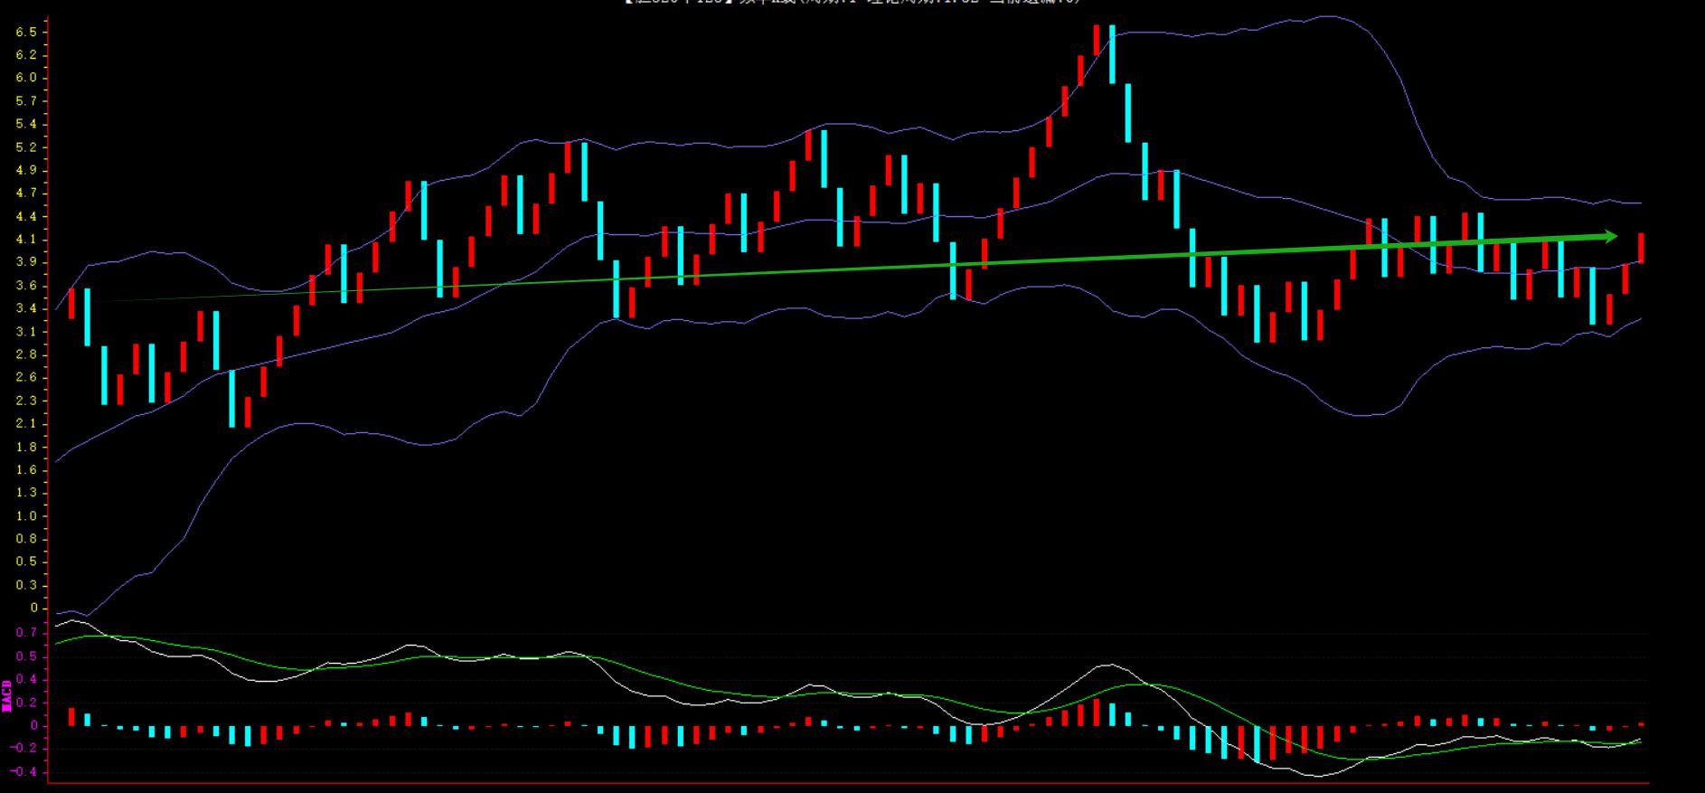Screen dimensions: 1705x793
Task: Click the green trend line arrowhead
Action: pos(1610,236)
